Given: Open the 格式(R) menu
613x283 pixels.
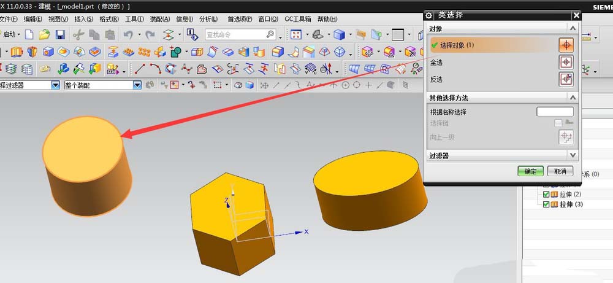Looking at the screenshot, I should click(x=109, y=19).
